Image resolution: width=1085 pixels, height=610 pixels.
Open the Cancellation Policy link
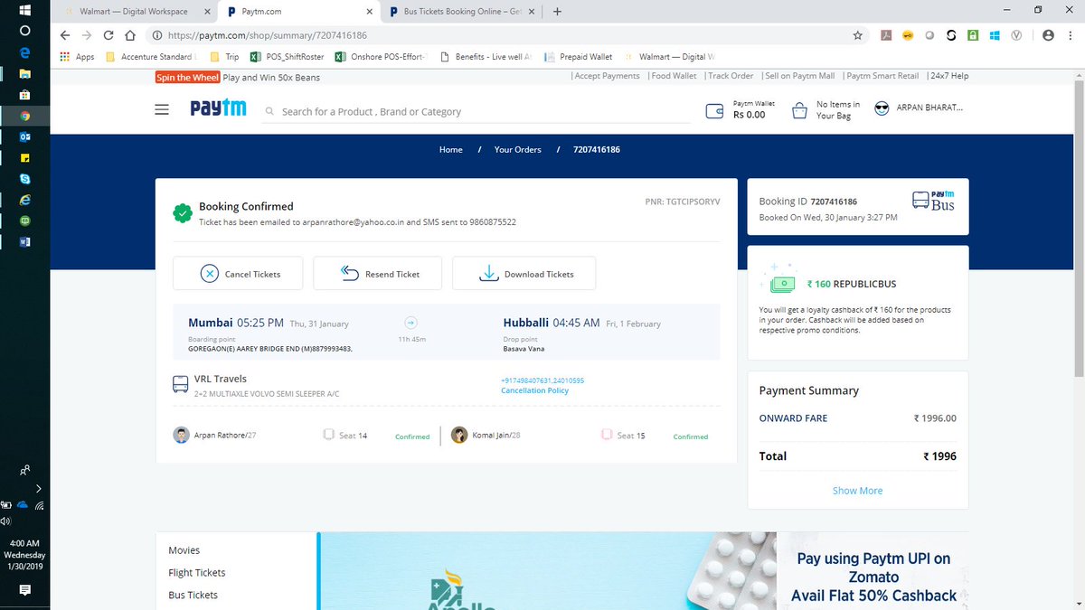[534, 390]
